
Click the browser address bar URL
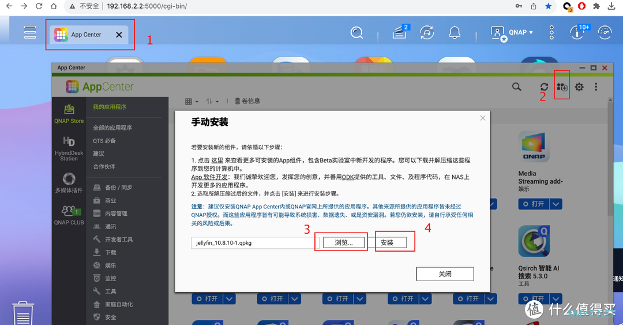coord(147,6)
